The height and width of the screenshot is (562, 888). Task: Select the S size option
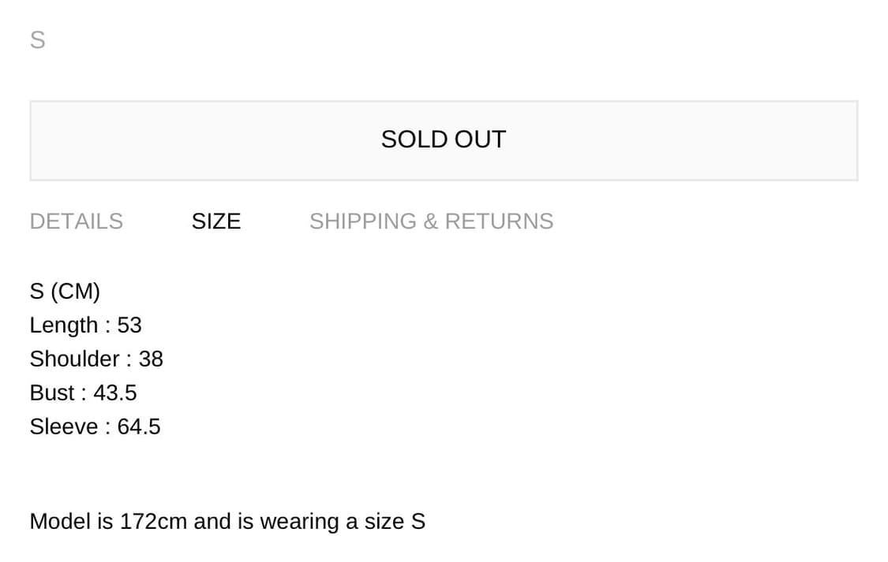tap(37, 39)
